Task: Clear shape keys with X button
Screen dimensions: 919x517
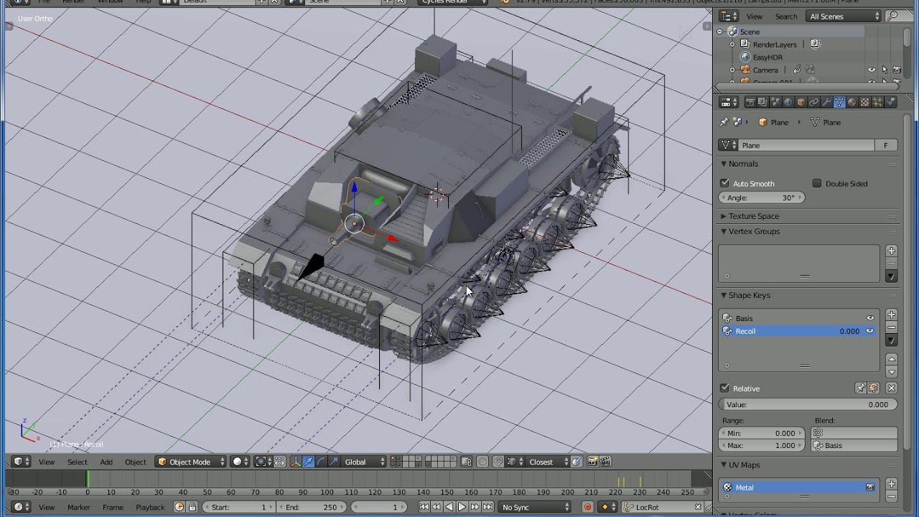Action: pos(891,388)
